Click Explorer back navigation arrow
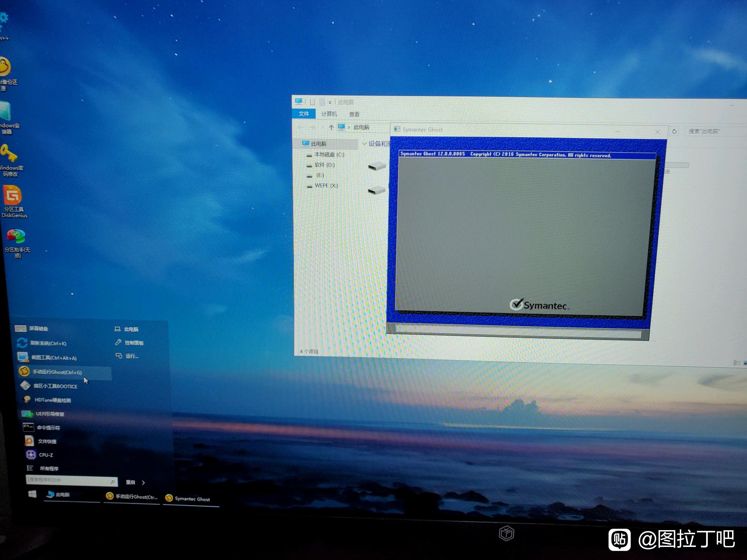The height and width of the screenshot is (560, 747). 301,127
